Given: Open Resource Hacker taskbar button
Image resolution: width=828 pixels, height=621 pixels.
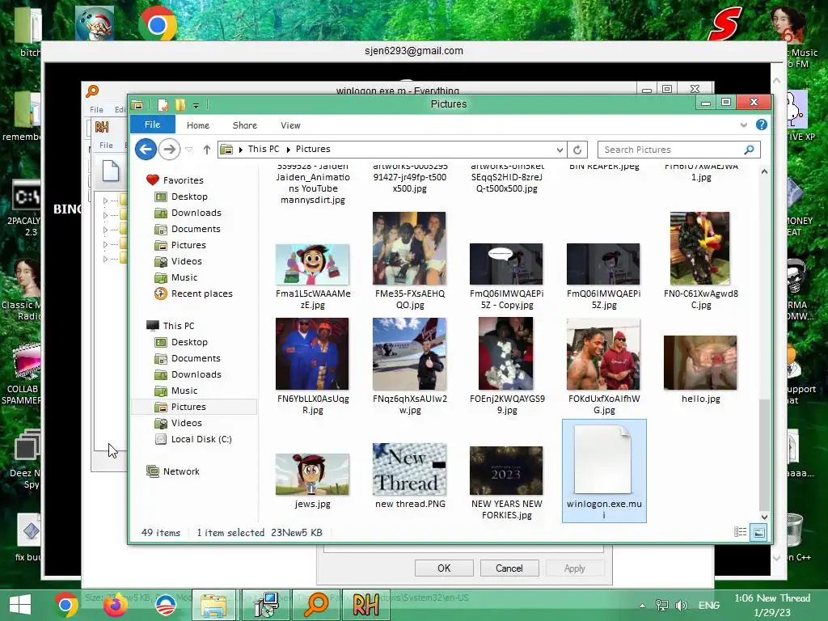Looking at the screenshot, I should pyautogui.click(x=366, y=605).
